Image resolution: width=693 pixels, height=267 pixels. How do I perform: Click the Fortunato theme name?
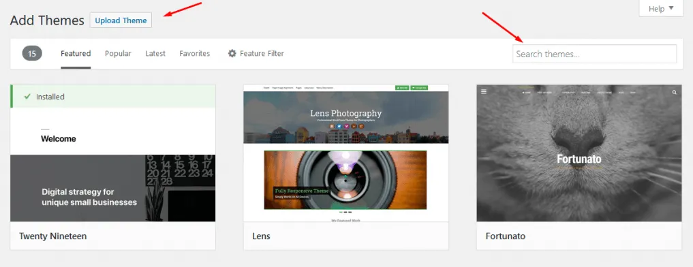(506, 236)
